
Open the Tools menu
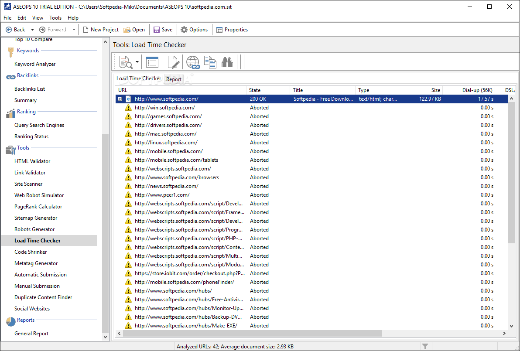(x=55, y=18)
